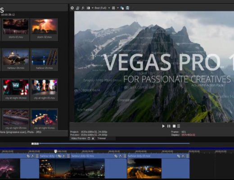Switch to the Trimmer tab
Screen dimensions: 234x180
point(102,138)
